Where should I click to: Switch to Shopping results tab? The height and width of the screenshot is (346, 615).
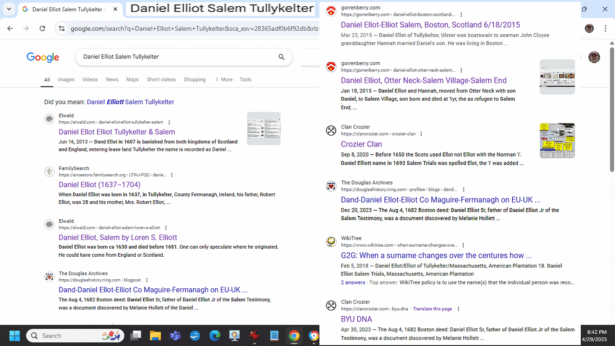[x=195, y=79]
